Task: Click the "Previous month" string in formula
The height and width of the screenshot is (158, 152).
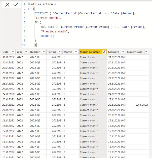Action: click(x=54, y=31)
